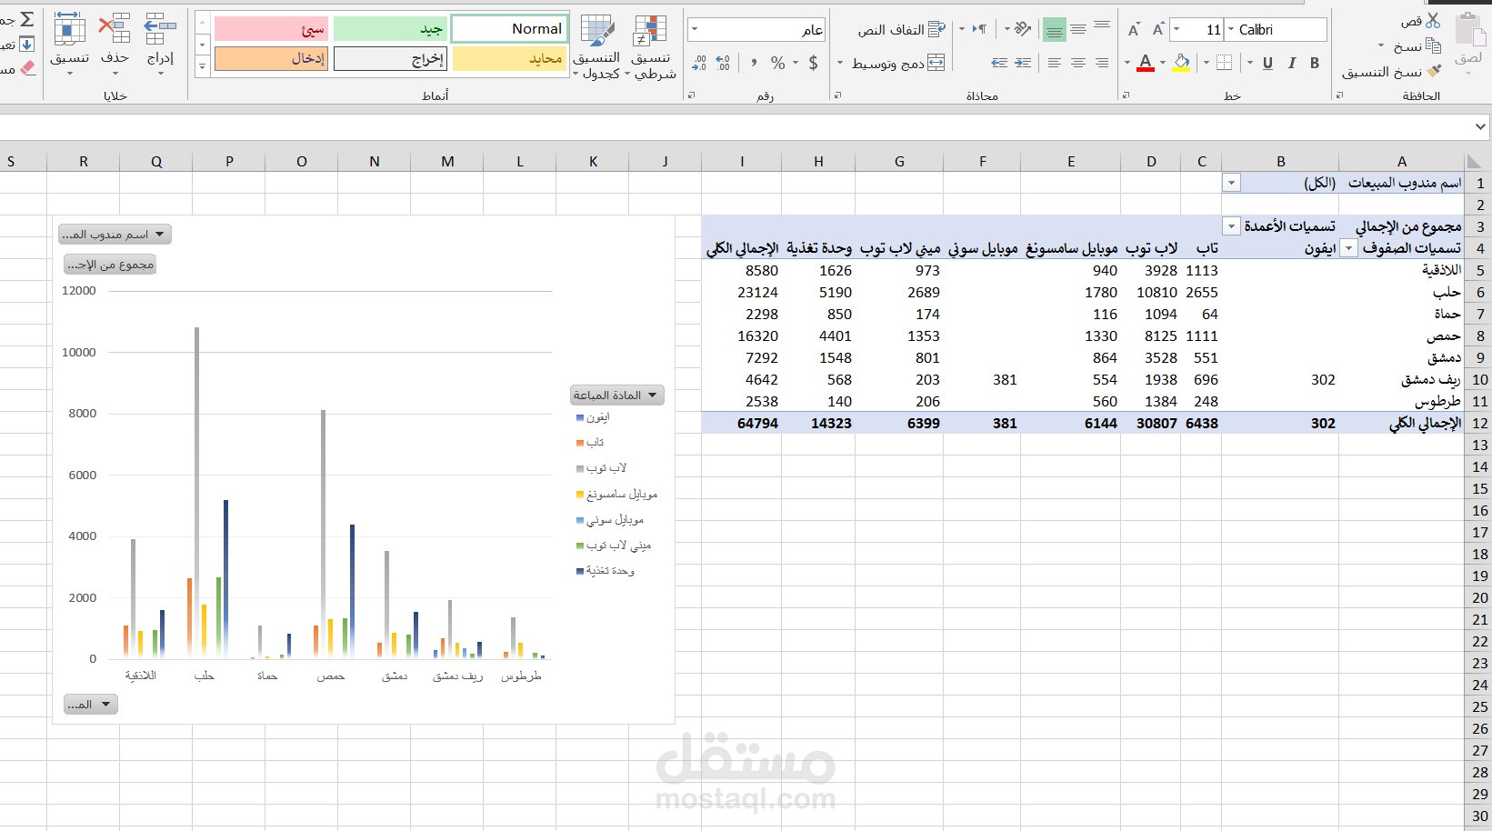The height and width of the screenshot is (831, 1492).
Task: Increase font size with the larger A icon
Action: coord(1157,30)
